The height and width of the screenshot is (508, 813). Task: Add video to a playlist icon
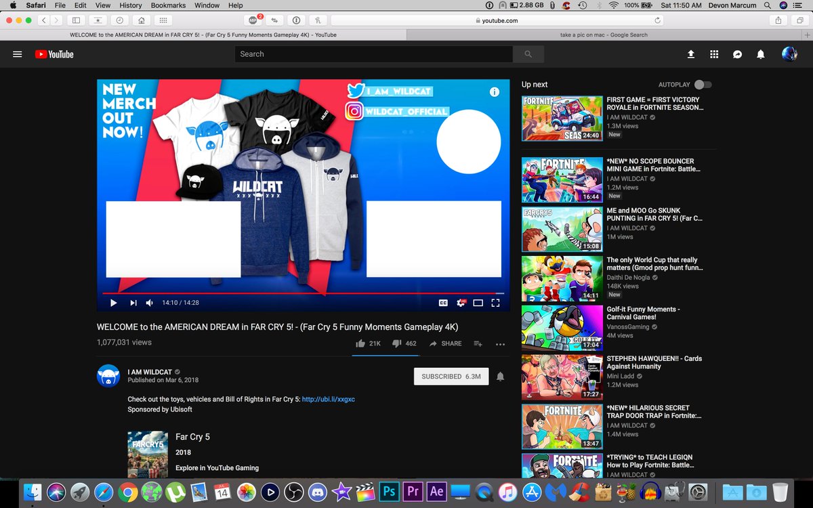pyautogui.click(x=478, y=343)
